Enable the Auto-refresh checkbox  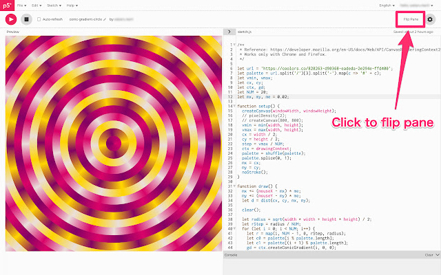39,19
